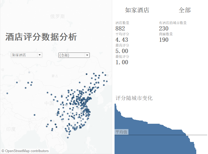This screenshot has width=208, height=154.
Task: Click the 最低评分 value 1.00
Action: [122, 62]
